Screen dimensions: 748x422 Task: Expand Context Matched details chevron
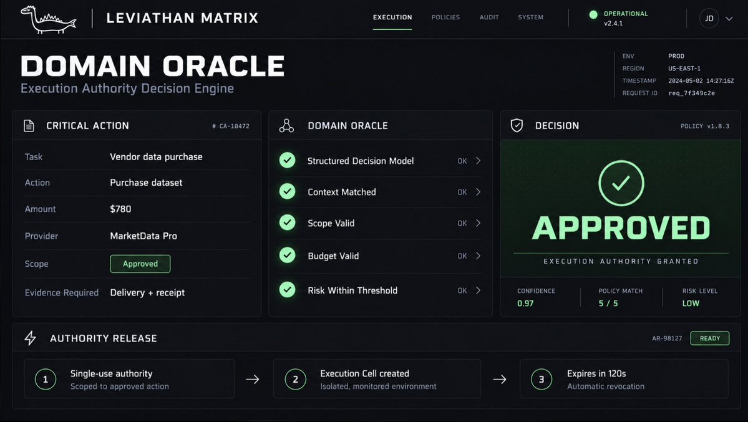[478, 192]
